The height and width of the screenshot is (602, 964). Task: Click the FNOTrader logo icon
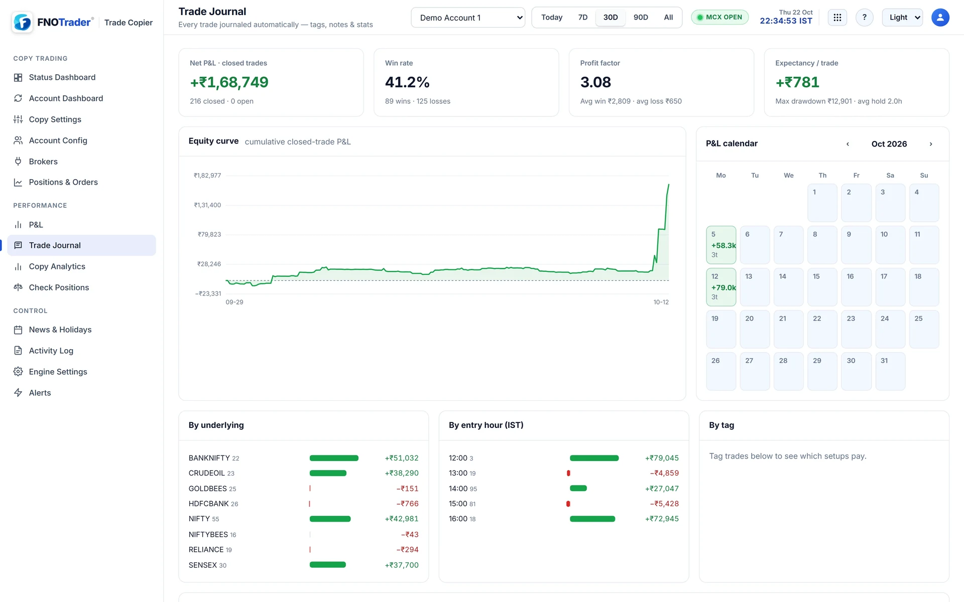click(x=22, y=22)
